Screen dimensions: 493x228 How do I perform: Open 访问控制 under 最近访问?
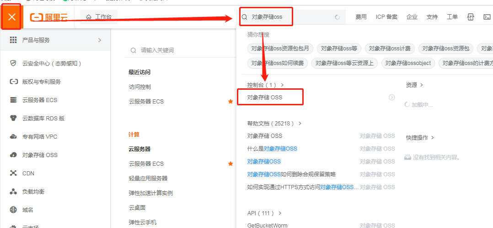click(139, 87)
